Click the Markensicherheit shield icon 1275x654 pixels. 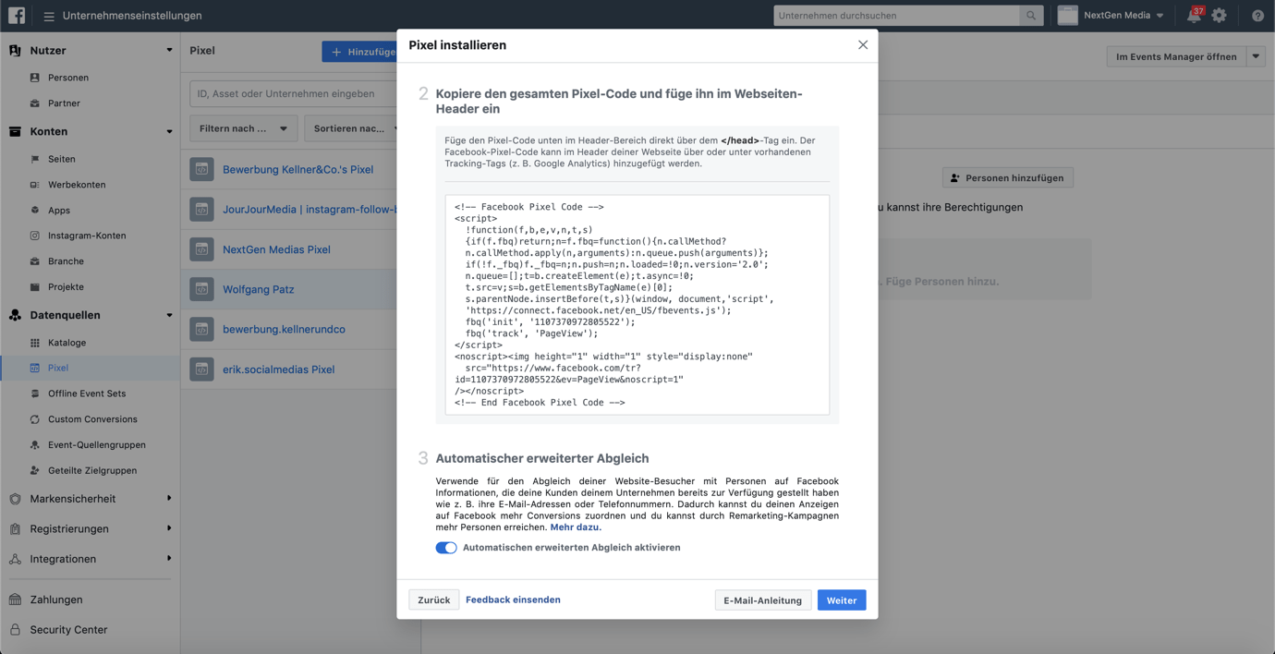coord(15,499)
